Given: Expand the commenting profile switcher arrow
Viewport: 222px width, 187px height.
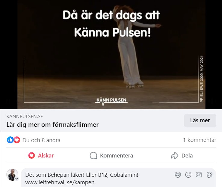Looking at the screenshot, I should 17,179.
